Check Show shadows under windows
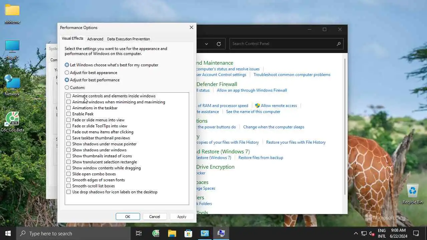Screen dimensions: 427x240 (x=68, y=150)
